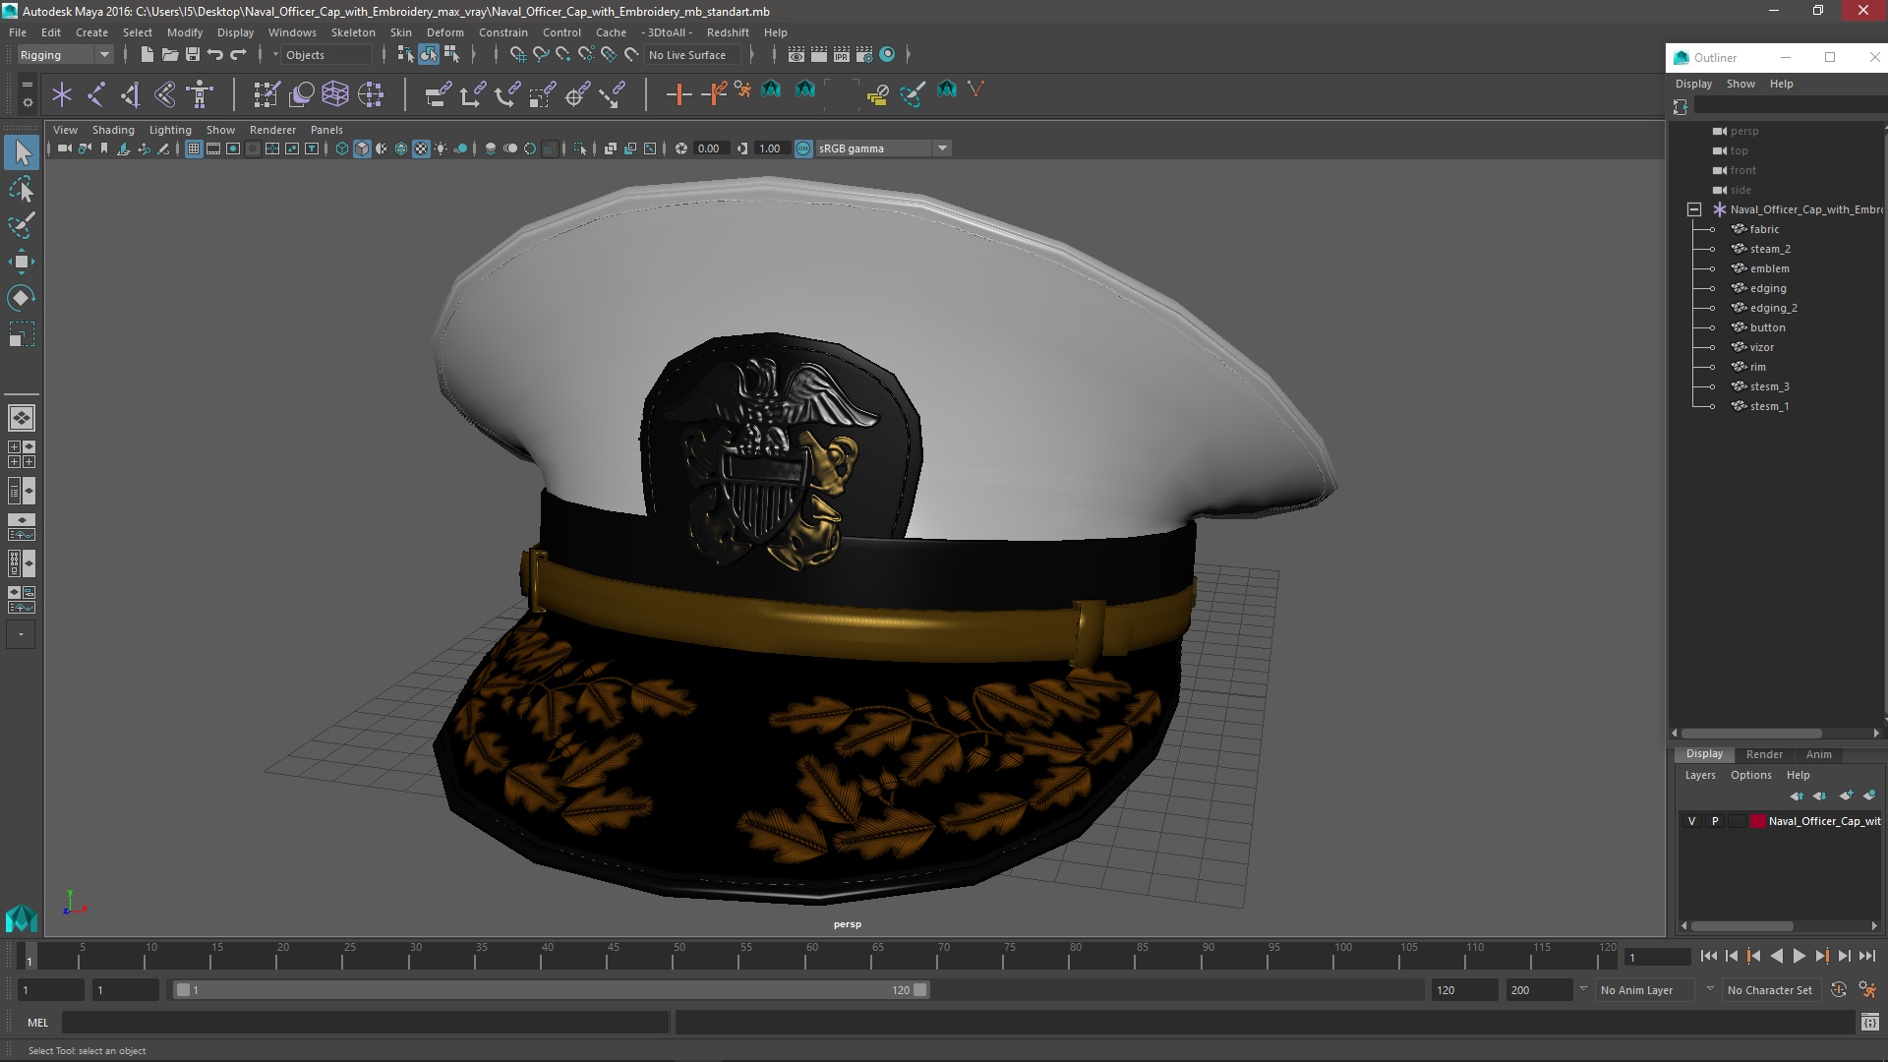This screenshot has height=1062, width=1888.
Task: Activate the Lasso Select tool
Action: click(x=22, y=189)
